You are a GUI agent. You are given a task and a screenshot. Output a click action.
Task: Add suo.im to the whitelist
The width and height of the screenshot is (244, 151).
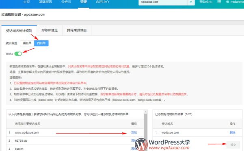click(x=134, y=149)
